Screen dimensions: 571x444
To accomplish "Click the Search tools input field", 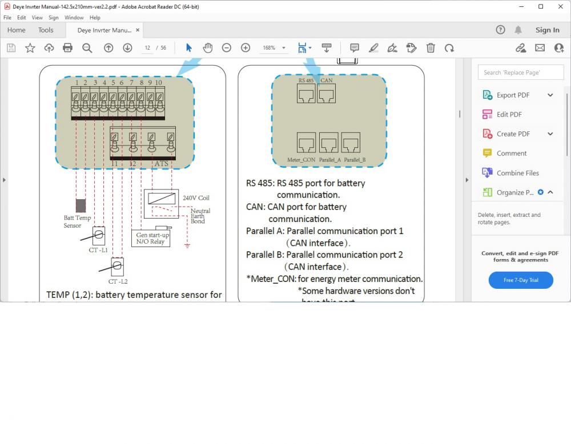I will click(x=521, y=72).
